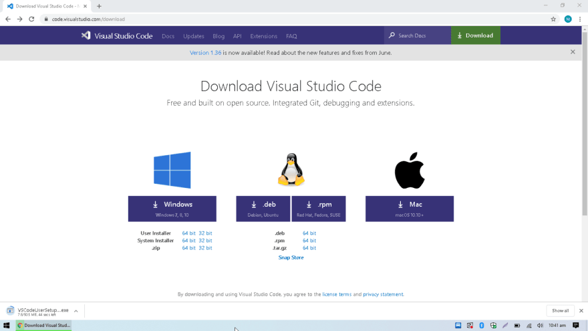
Task: Click User Installer 64 bit link
Action: [x=188, y=233]
